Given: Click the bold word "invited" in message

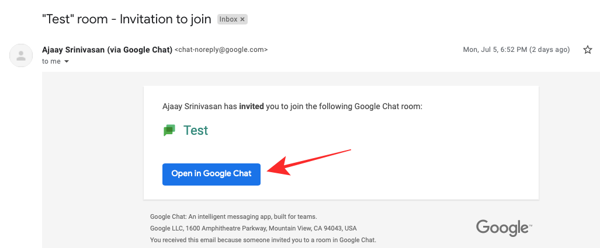Looking at the screenshot, I should [252, 107].
